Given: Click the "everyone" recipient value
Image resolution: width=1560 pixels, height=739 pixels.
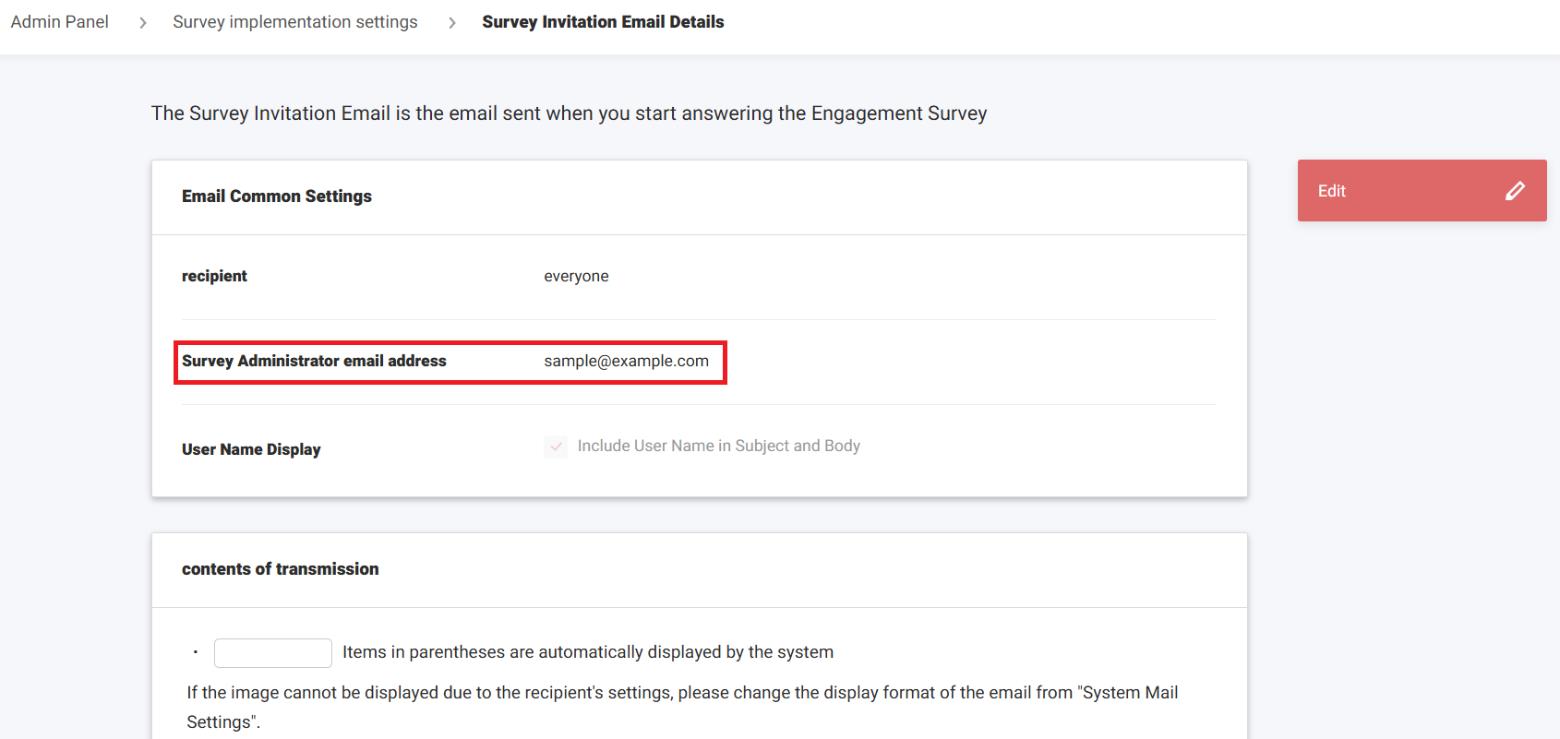Looking at the screenshot, I should click(x=576, y=276).
